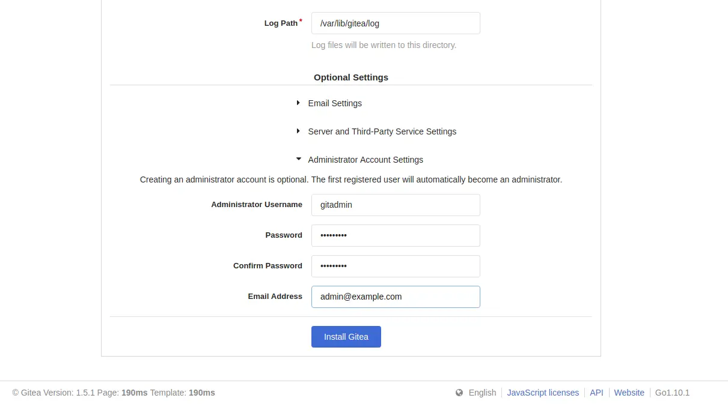Screen dimensions: 728x404
Task: Expand Server and Third-Party Service Settings
Action: click(x=376, y=131)
